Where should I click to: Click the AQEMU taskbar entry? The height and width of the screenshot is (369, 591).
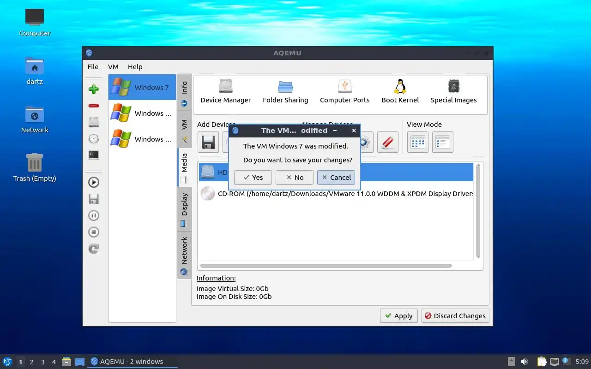click(x=133, y=362)
